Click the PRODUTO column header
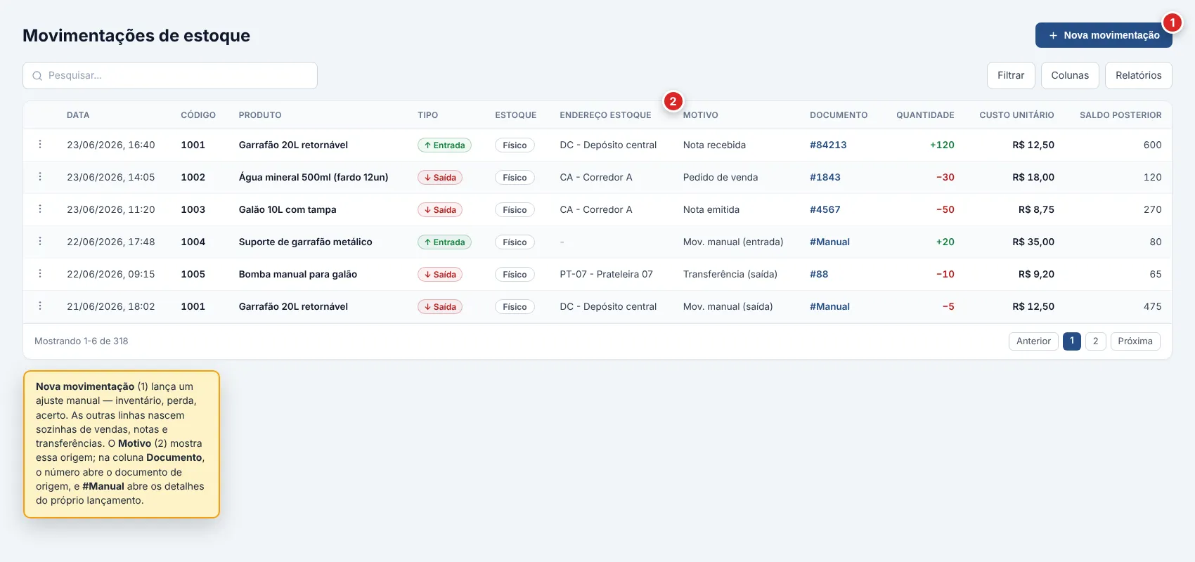This screenshot has width=1195, height=562. pos(260,115)
